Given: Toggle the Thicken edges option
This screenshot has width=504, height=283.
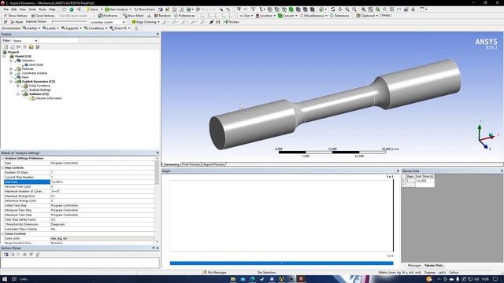Looking at the screenshot, I should pyautogui.click(x=231, y=22).
